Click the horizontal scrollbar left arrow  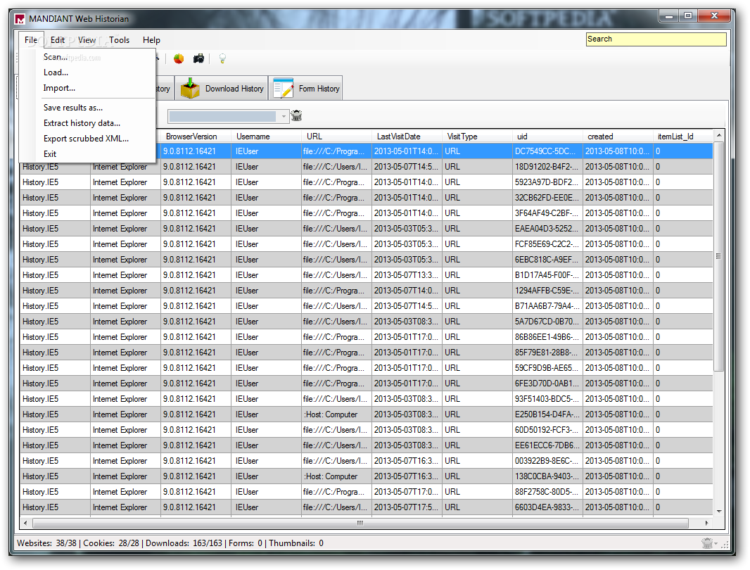coord(25,523)
